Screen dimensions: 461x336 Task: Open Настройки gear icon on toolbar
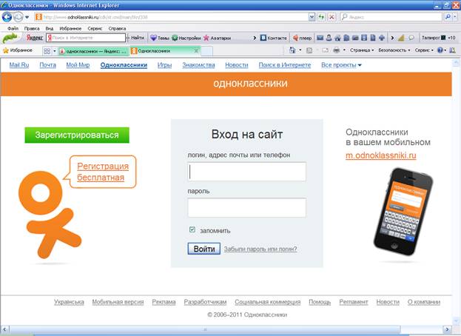pyautogui.click(x=186, y=38)
